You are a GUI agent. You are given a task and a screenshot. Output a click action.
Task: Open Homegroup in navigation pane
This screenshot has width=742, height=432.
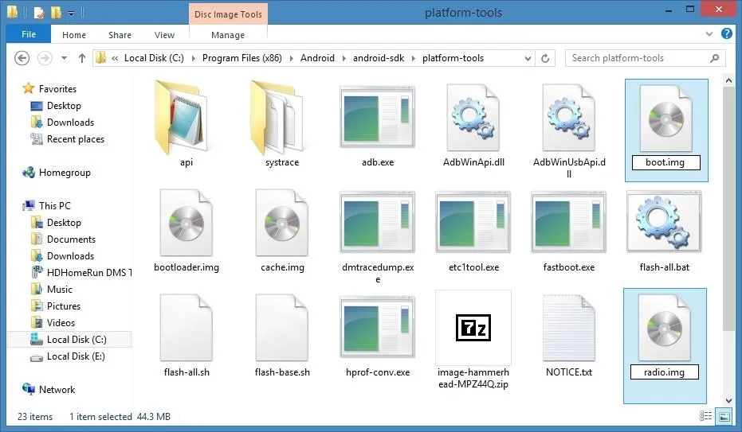(x=65, y=173)
